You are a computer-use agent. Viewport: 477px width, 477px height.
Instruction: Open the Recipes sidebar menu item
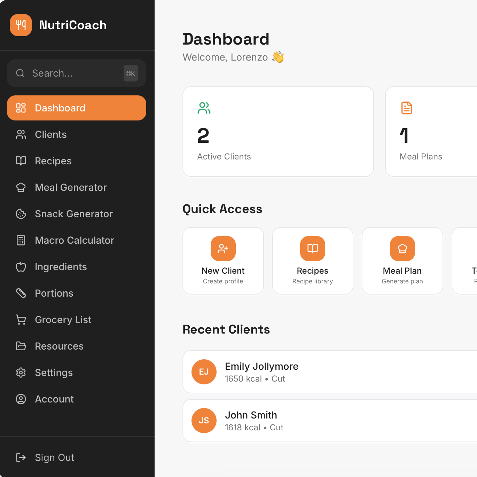(53, 161)
